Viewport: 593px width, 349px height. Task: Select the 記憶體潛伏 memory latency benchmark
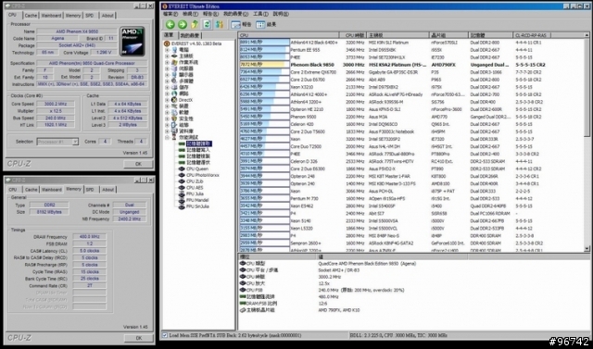click(x=197, y=162)
